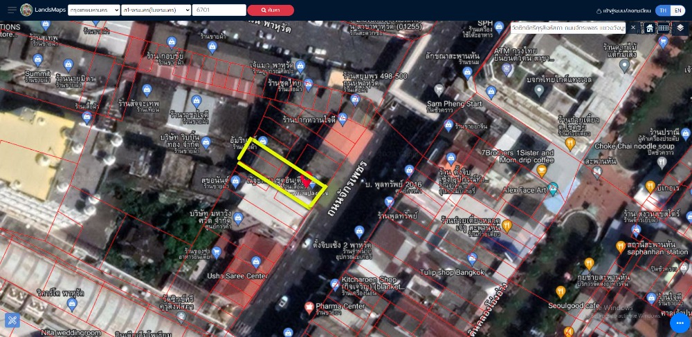This screenshot has width=692, height=337.
Task: Open the province dropdown (กรุงเทพมหานคร)
Action: (94, 10)
